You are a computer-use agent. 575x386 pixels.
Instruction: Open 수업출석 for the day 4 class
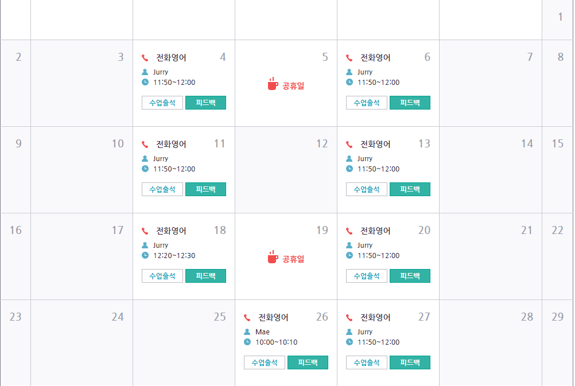pyautogui.click(x=162, y=103)
